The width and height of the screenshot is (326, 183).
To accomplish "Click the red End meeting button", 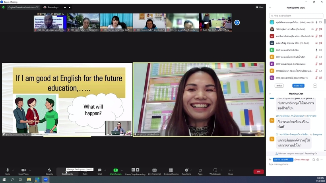I will [x=258, y=171].
